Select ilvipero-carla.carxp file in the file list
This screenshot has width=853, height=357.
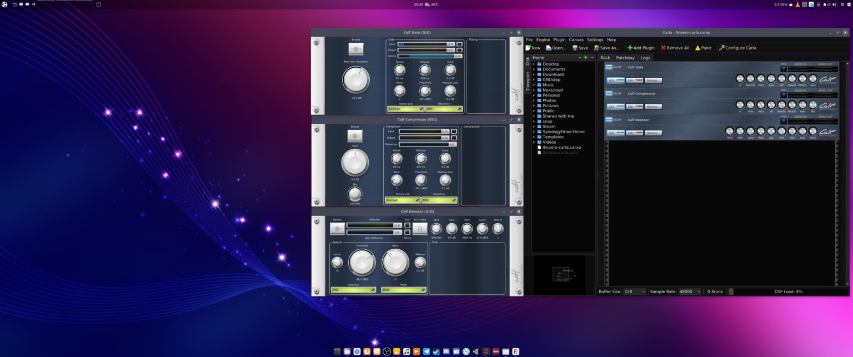561,148
